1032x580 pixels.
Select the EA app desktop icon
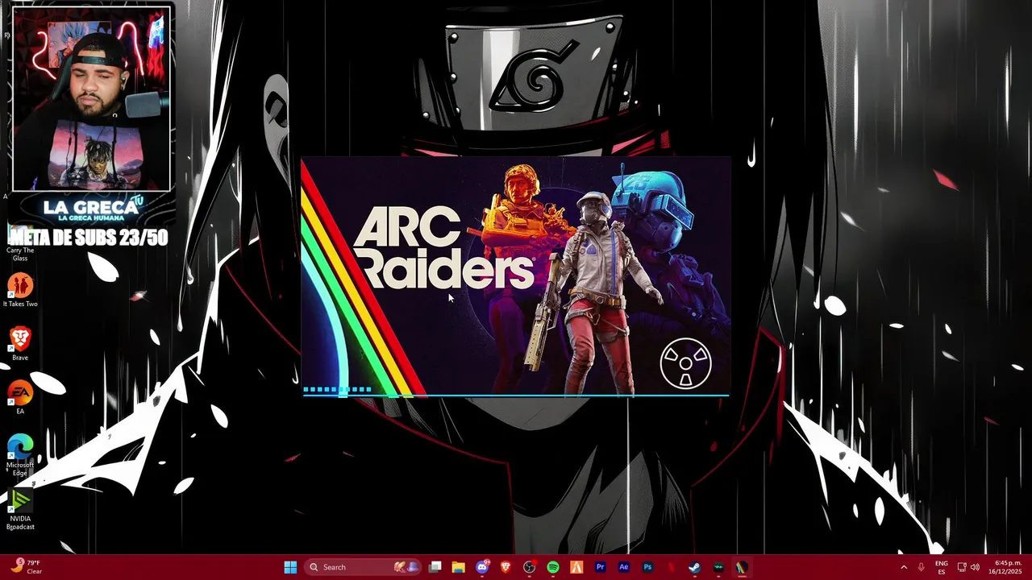(20, 397)
